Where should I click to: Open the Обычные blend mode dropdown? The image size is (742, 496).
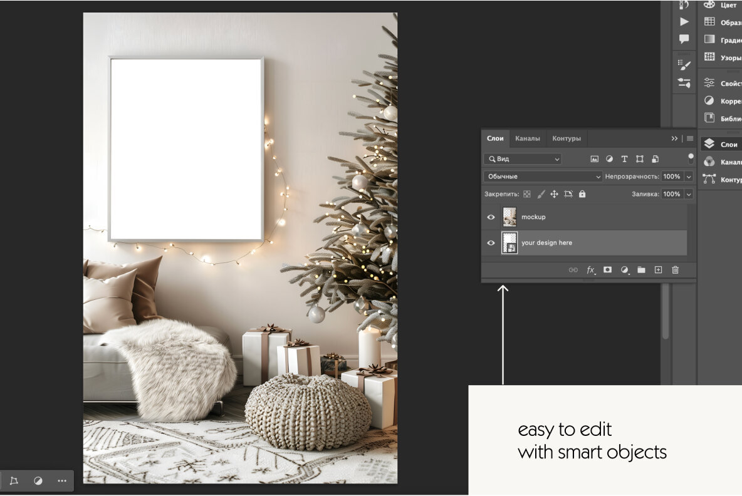[x=542, y=176]
